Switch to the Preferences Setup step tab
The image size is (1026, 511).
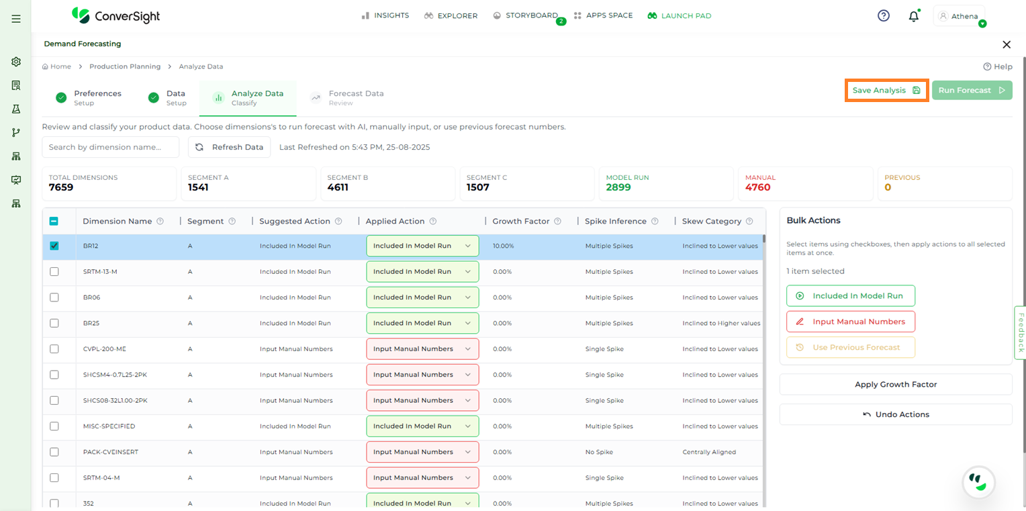pos(89,98)
